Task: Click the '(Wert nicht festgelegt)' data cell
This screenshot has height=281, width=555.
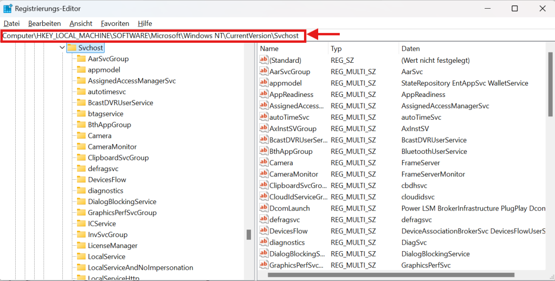Action: tap(435, 60)
